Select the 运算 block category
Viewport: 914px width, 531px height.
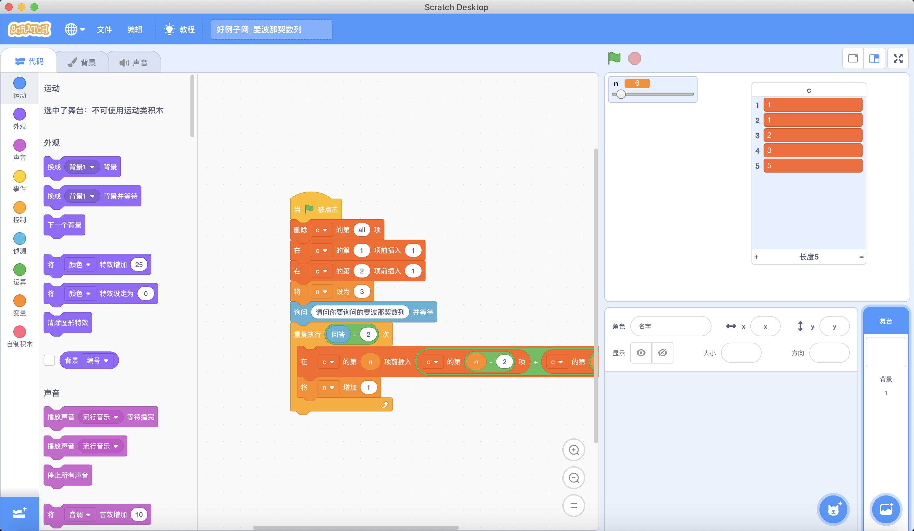(20, 275)
